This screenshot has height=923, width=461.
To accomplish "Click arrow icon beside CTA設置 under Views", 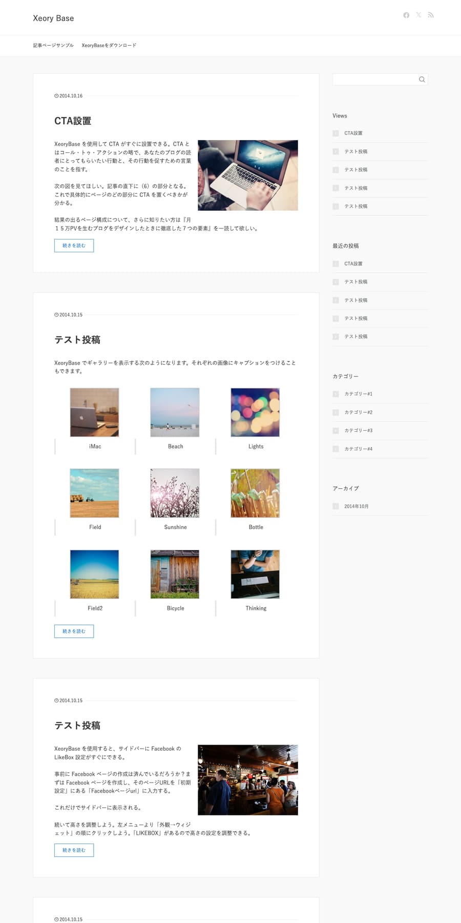I will pyautogui.click(x=336, y=133).
